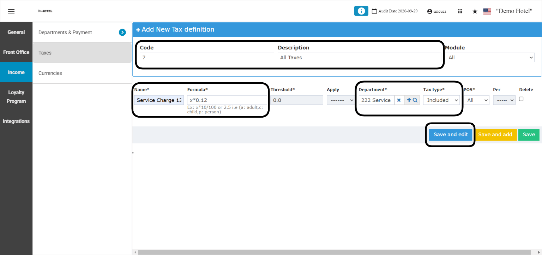542x255 pixels.
Task: Open the Loyalty Program section
Action: 16,97
